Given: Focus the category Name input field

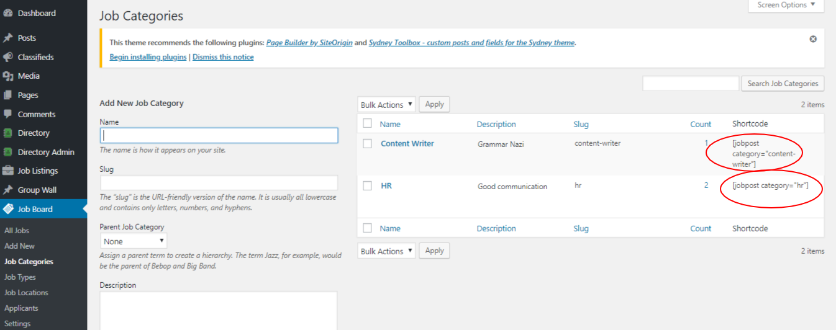Looking at the screenshot, I should [x=219, y=135].
